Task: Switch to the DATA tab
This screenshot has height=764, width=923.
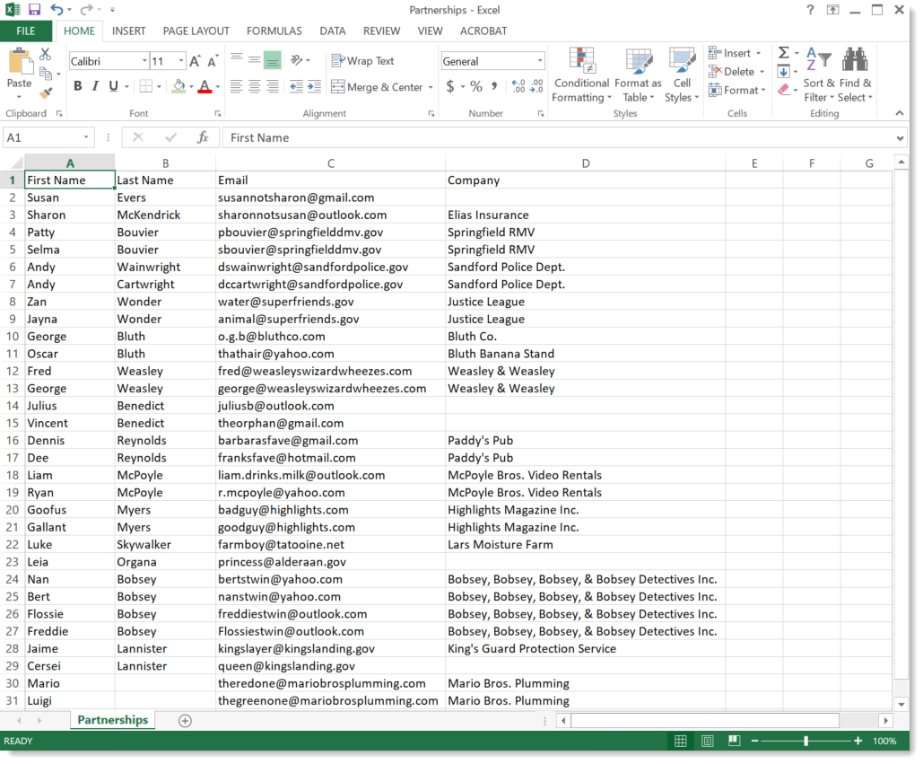Action: [333, 31]
